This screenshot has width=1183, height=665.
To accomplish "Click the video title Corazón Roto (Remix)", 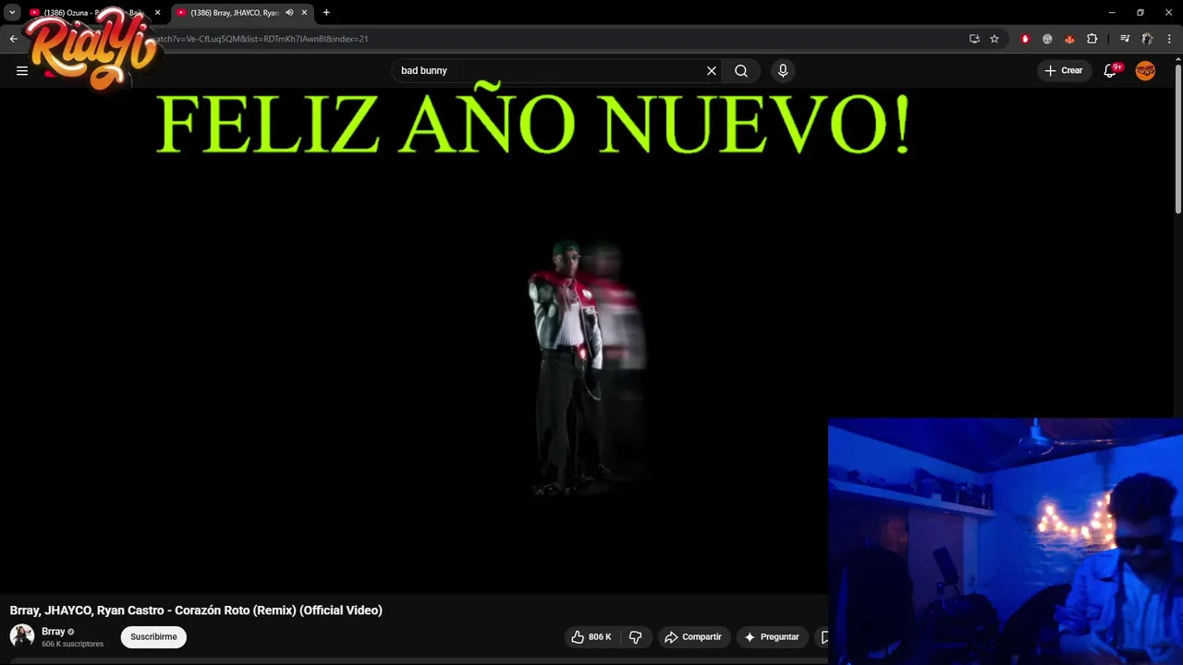I will [x=196, y=610].
